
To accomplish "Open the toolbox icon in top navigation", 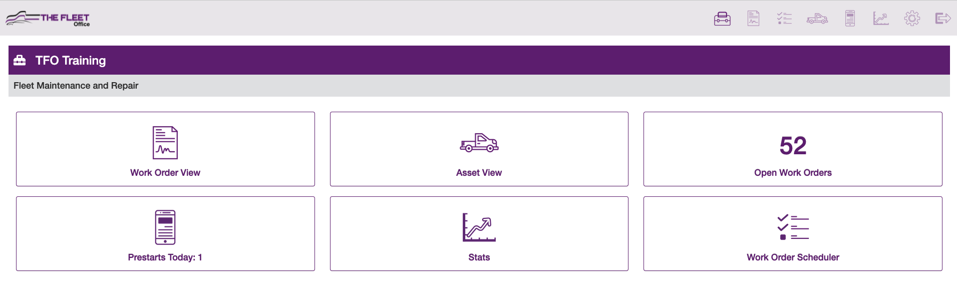I will (722, 19).
